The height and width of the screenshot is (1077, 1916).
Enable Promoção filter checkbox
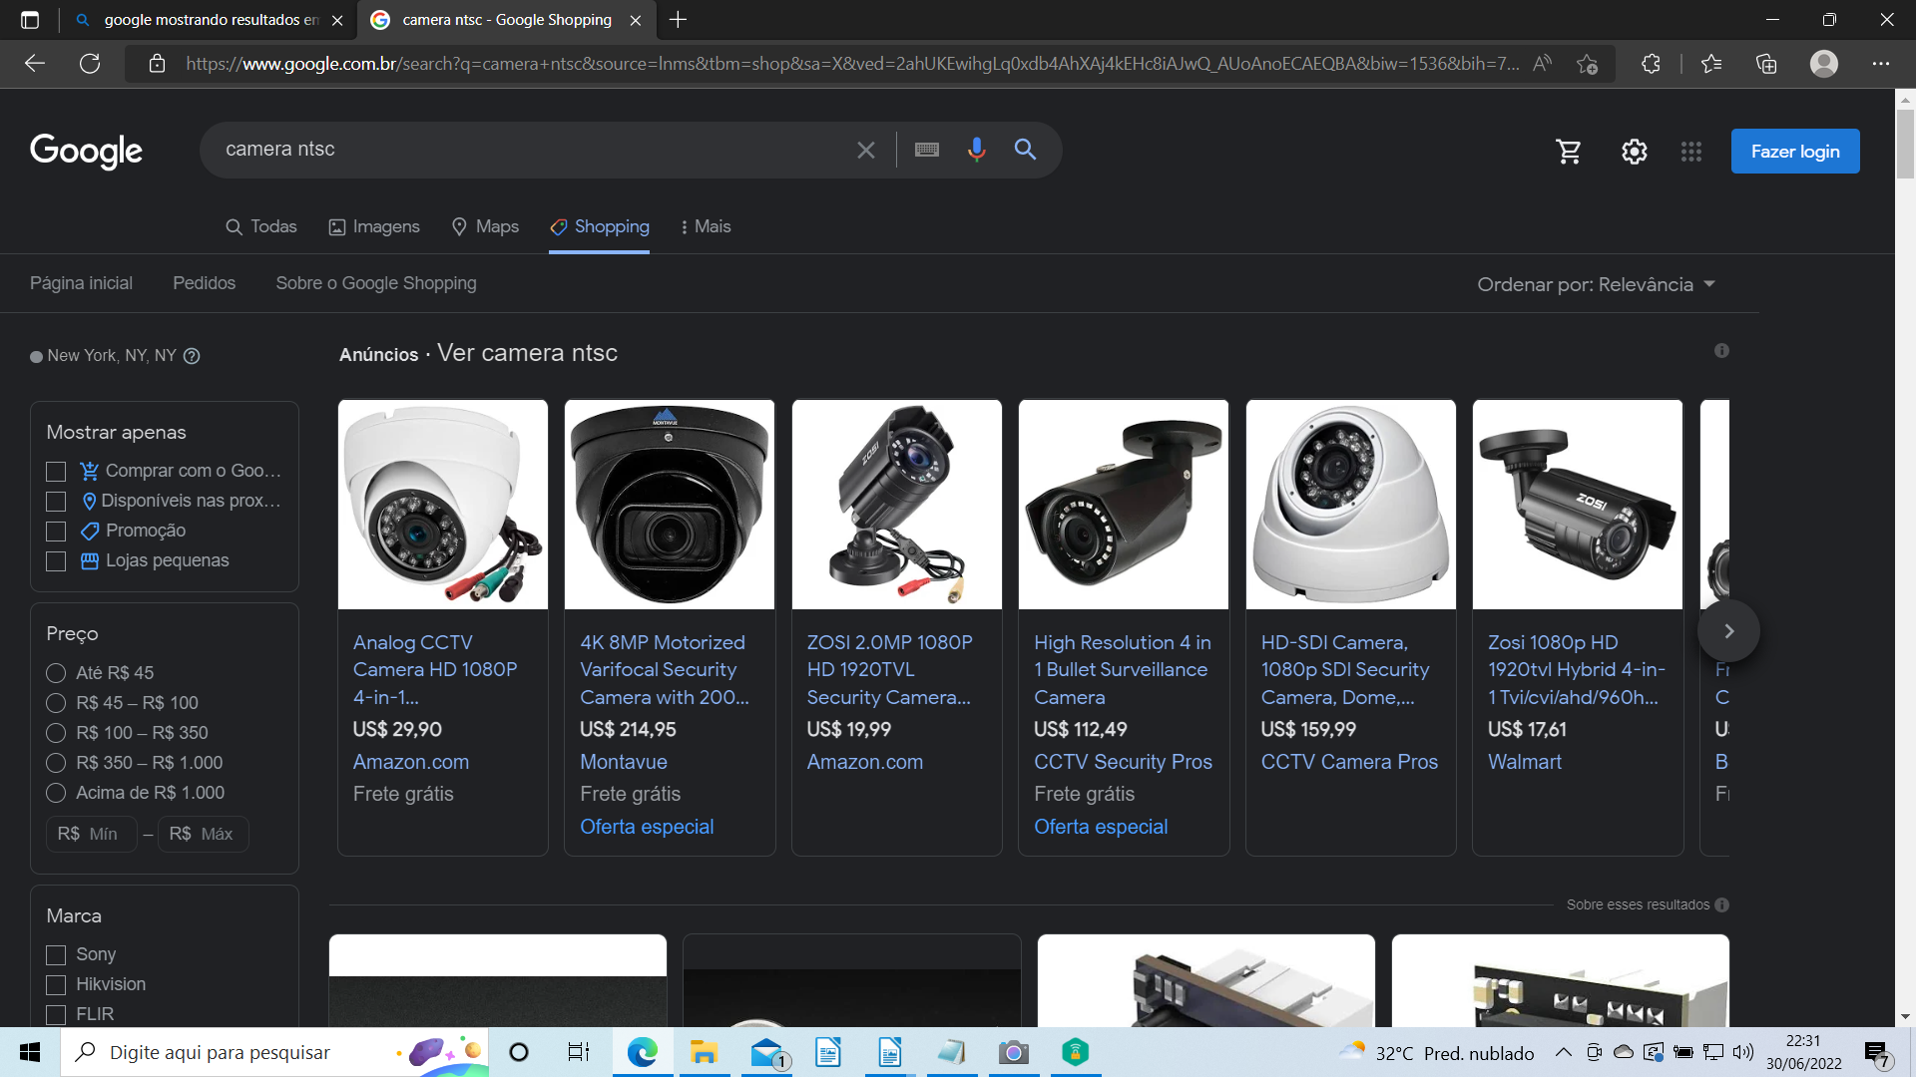(x=56, y=532)
